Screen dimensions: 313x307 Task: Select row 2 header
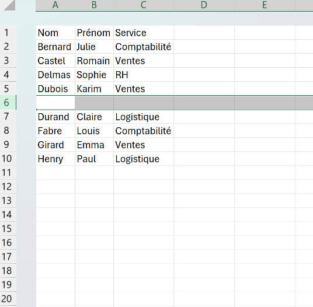pos(8,47)
